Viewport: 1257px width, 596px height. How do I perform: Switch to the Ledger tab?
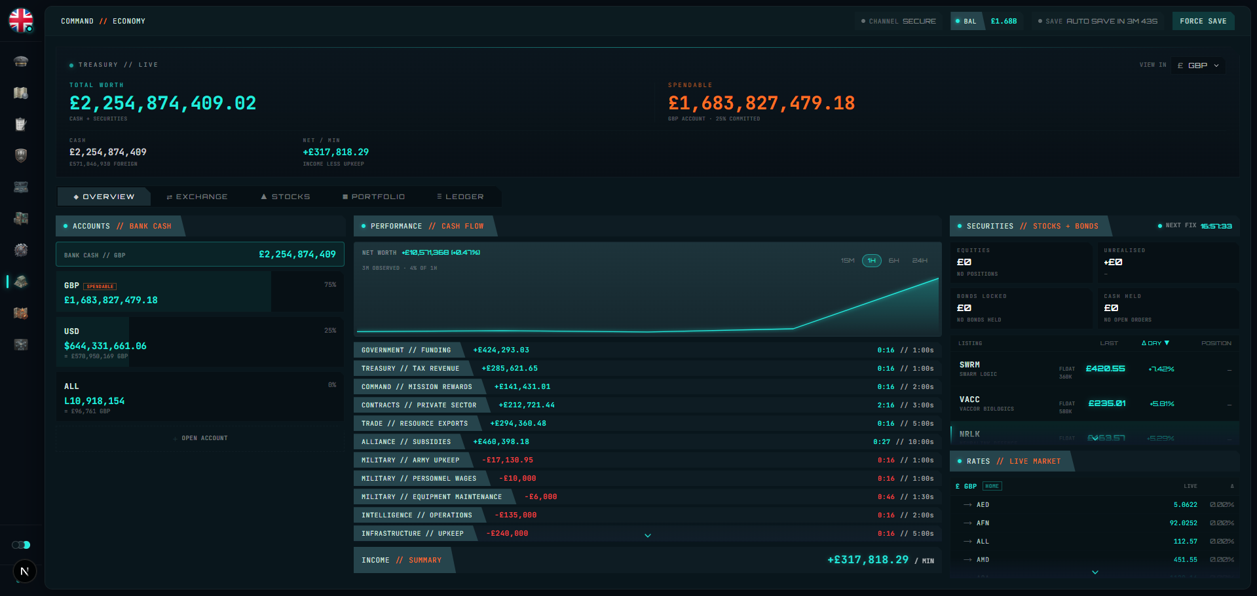click(x=460, y=196)
